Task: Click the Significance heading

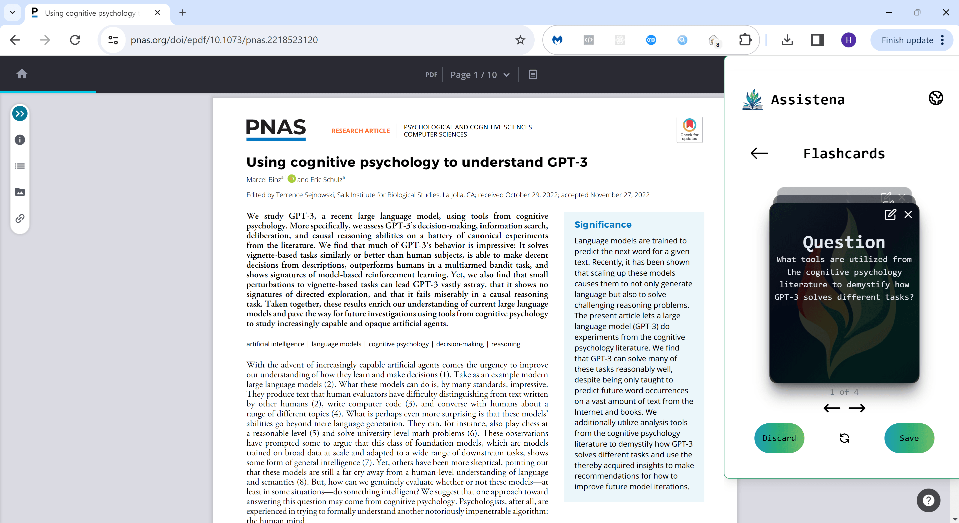Action: tap(603, 224)
